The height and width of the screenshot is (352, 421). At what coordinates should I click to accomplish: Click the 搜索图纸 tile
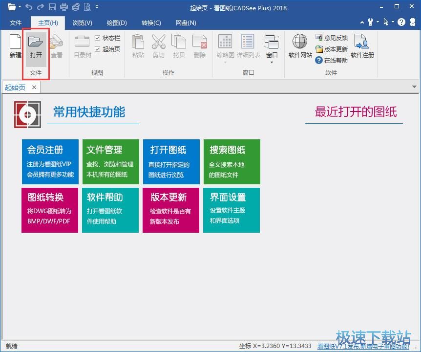232,162
